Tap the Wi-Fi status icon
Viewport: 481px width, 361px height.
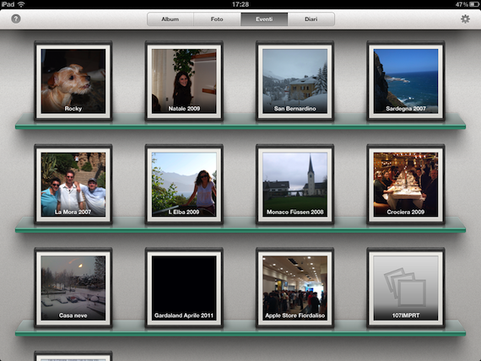tap(21, 4)
